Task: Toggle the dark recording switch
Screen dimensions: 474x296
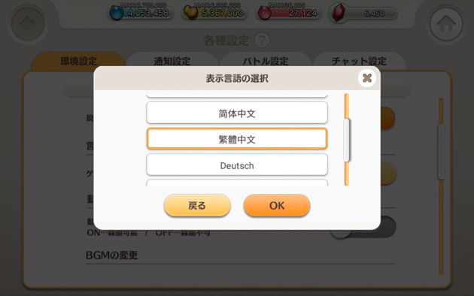Action: [363, 227]
